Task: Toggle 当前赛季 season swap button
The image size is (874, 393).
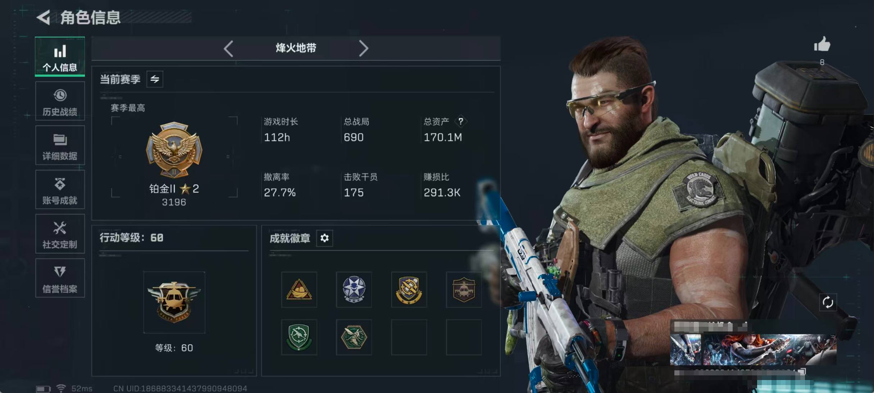Action: 155,79
